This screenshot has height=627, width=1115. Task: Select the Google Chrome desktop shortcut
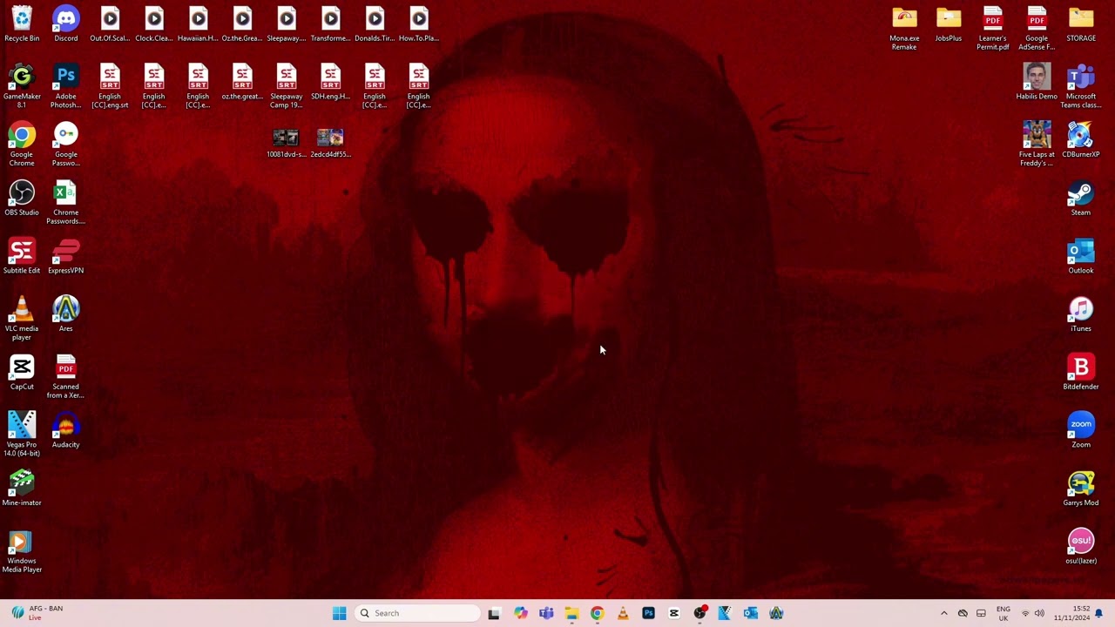[22, 145]
